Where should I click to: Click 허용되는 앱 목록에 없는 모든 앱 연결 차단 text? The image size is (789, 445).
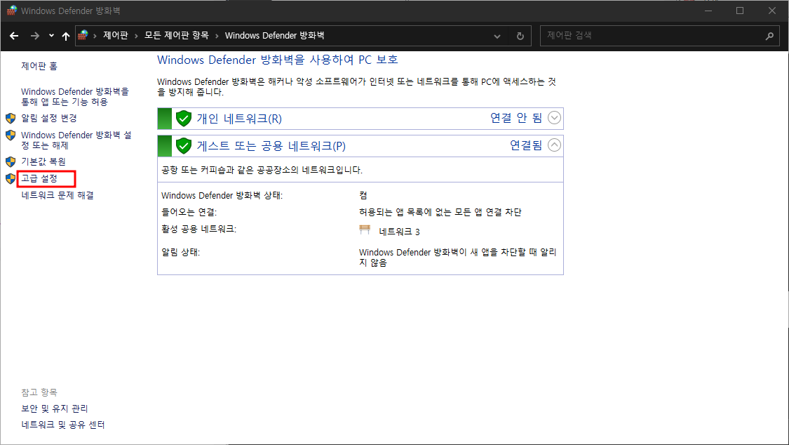coord(440,213)
